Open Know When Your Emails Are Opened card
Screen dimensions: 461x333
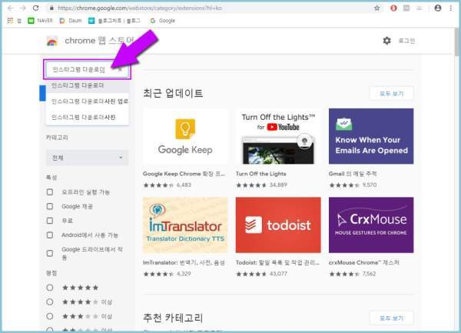click(371, 136)
